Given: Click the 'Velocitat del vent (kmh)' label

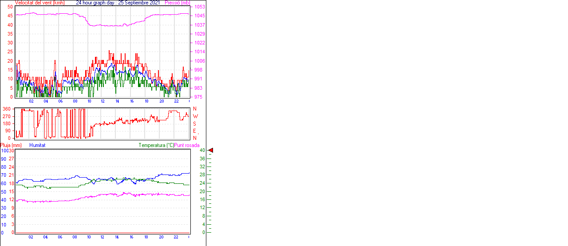Looking at the screenshot, I should click(40, 3).
